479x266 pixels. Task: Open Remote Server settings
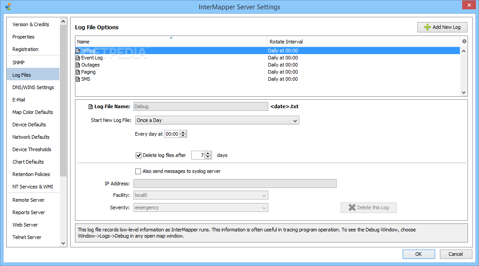click(x=28, y=200)
